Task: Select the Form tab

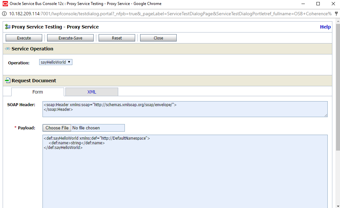Action: 38,92
